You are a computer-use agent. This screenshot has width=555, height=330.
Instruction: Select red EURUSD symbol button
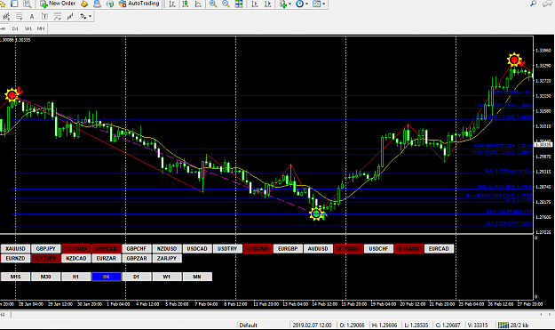tap(348, 248)
